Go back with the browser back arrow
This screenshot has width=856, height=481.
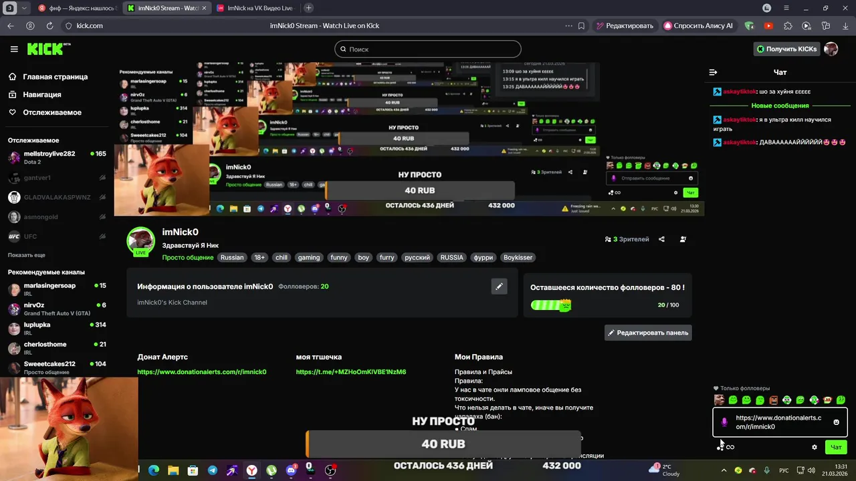(11, 25)
